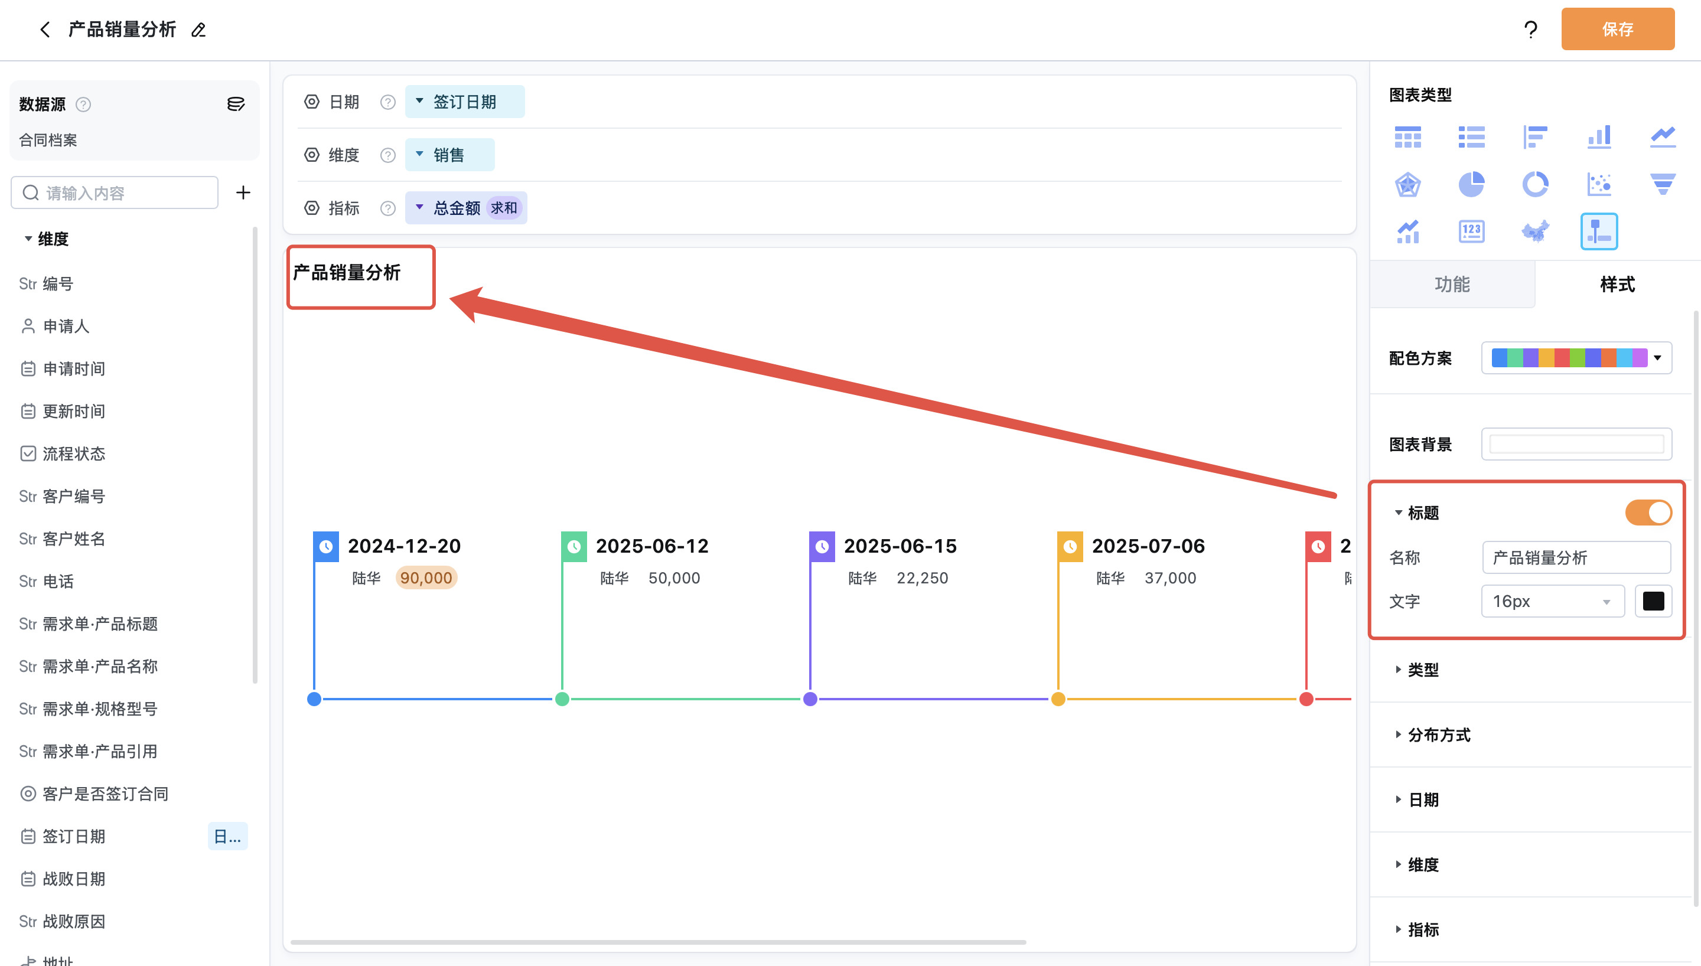
Task: Click the clock flag for 2025-07-06
Action: [x=1070, y=546]
